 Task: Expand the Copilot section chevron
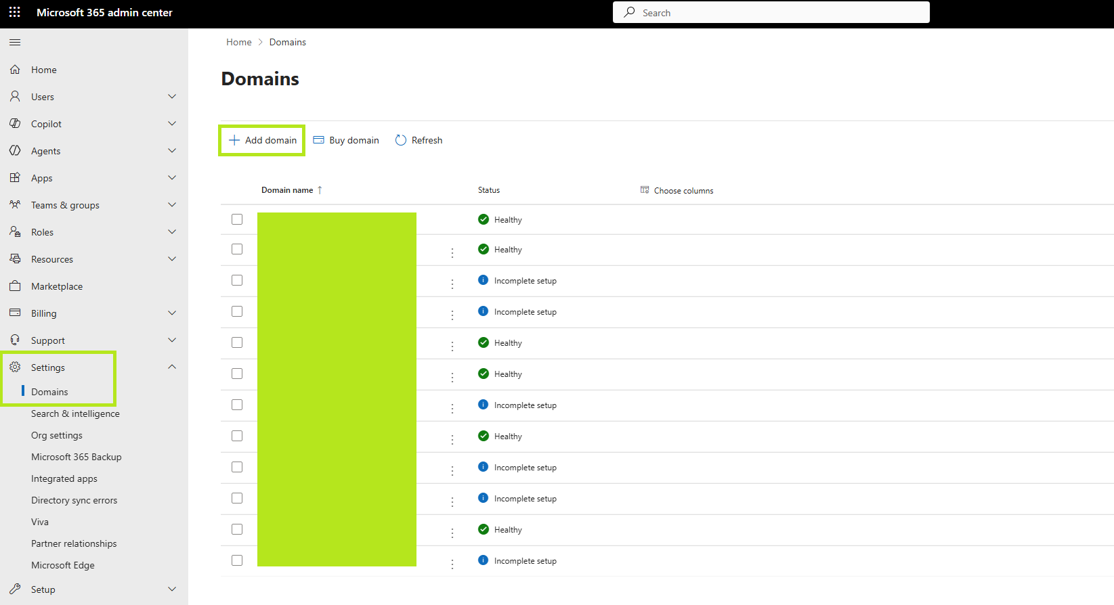(172, 124)
